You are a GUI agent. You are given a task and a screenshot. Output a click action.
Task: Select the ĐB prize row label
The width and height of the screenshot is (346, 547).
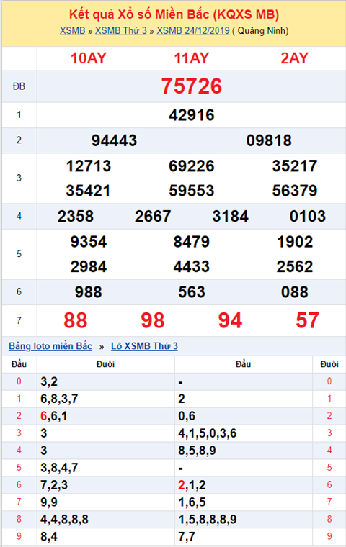pos(19,86)
